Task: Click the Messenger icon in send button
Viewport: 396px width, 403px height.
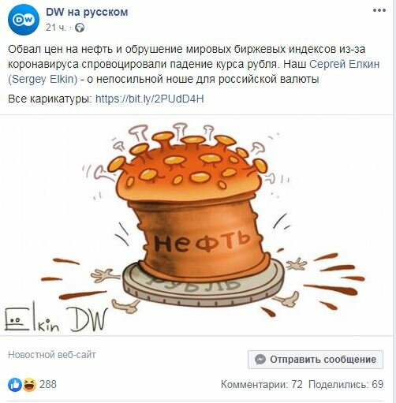Action: pos(260,360)
